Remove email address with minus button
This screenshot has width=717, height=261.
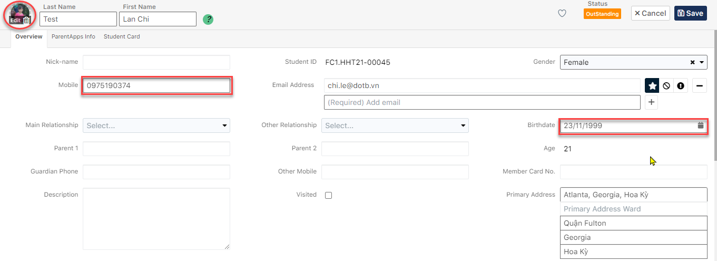(x=700, y=85)
